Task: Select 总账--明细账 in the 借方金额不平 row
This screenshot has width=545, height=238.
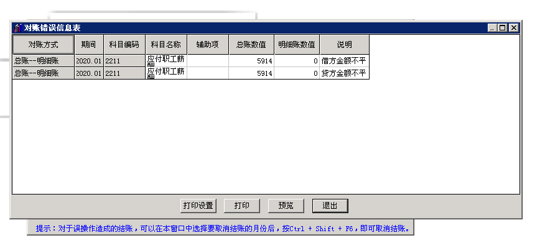Action: 44,61
